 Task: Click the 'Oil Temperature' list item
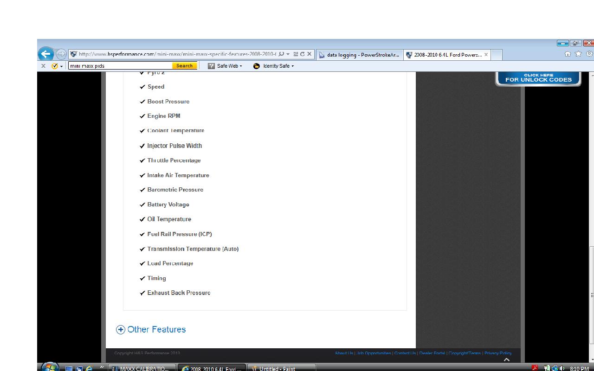169,219
